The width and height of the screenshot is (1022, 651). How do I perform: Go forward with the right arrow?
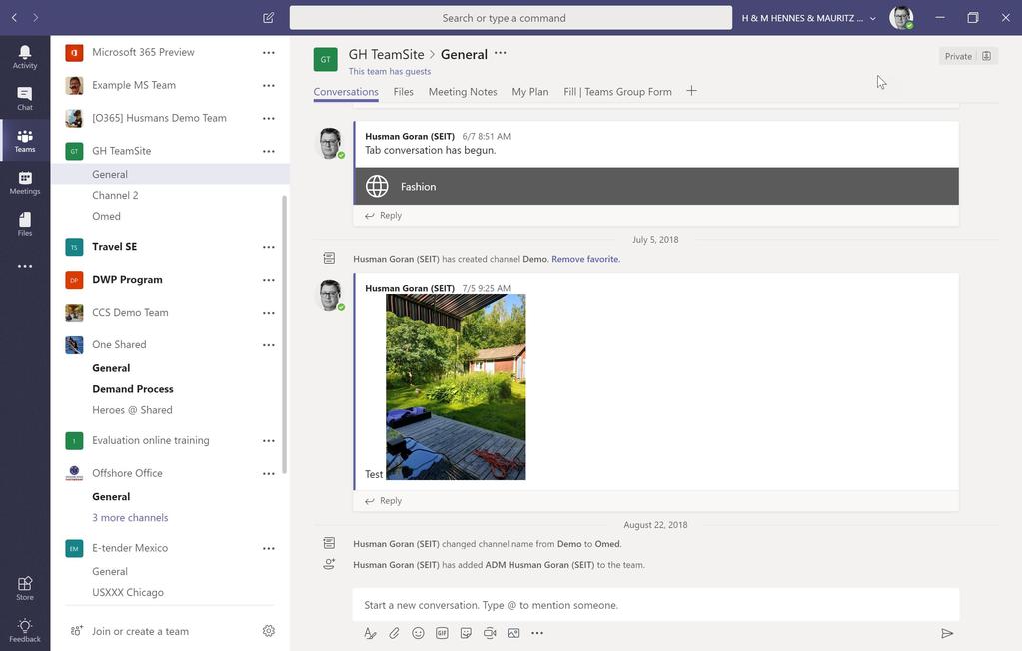point(36,18)
